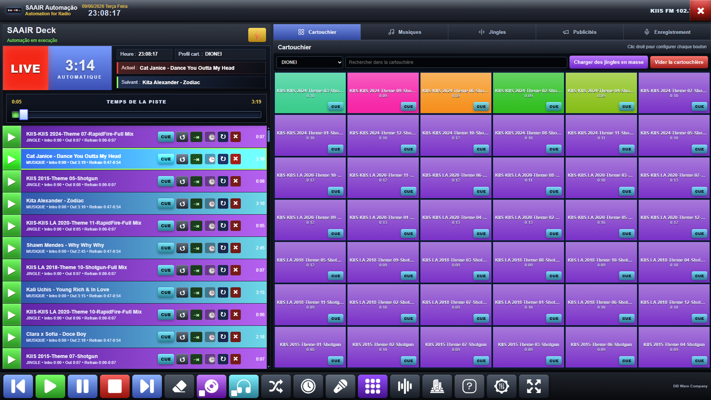711x400 pixels.
Task: Stop playback with the red stop button
Action: coord(115,386)
